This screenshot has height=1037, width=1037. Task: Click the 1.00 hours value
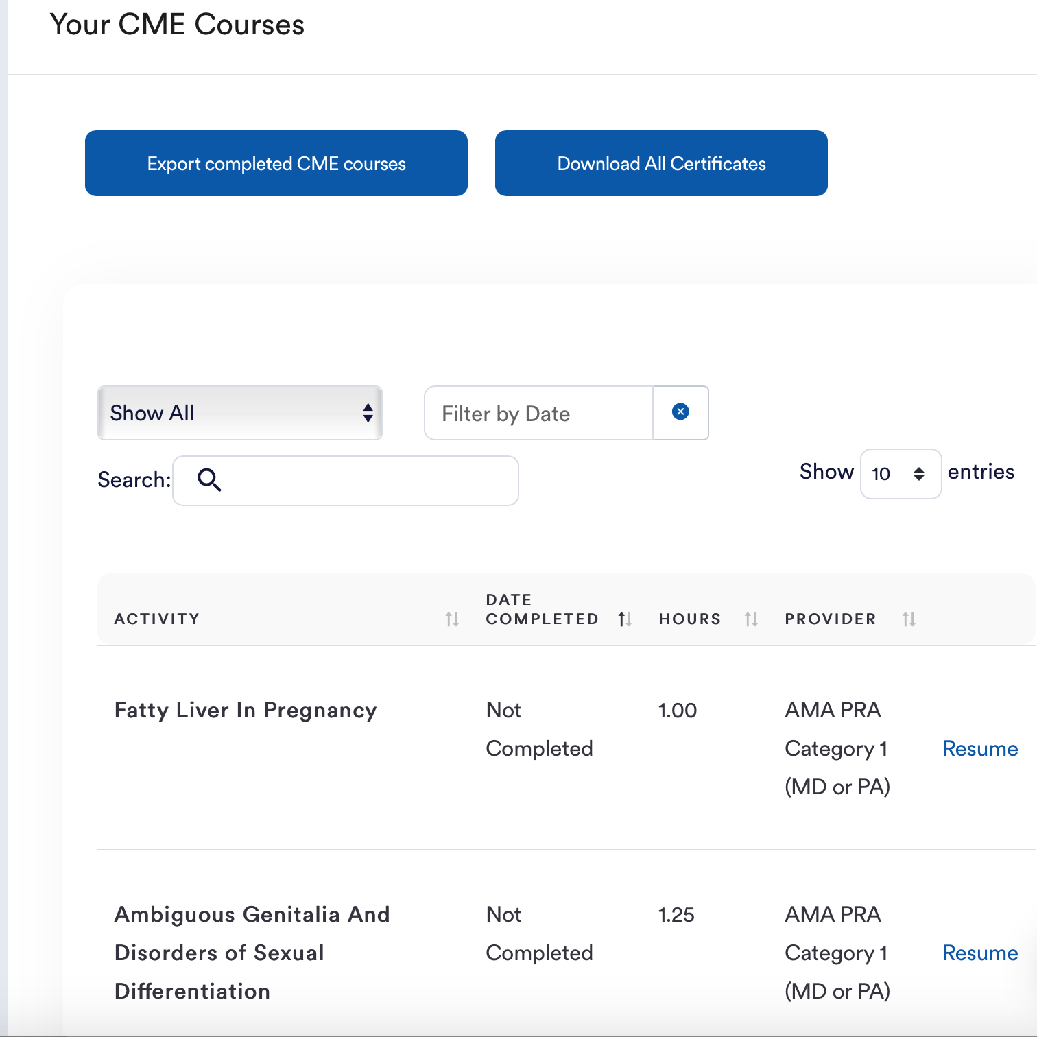[678, 711]
